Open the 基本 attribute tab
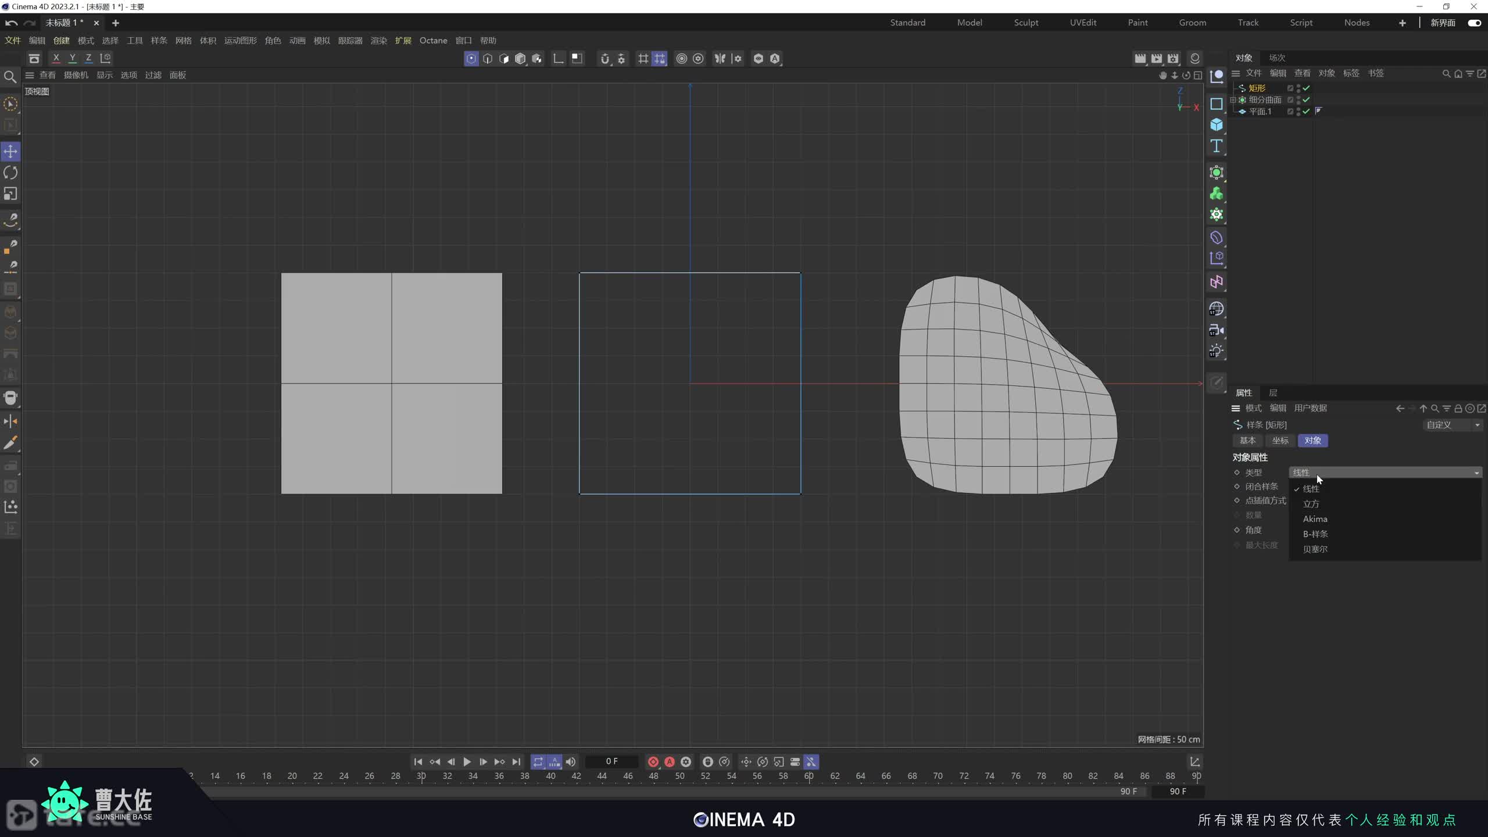This screenshot has height=837, width=1488. [1247, 441]
